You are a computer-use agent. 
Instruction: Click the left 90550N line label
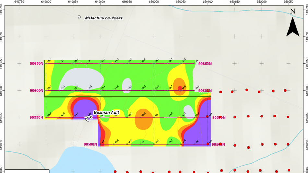[x=36, y=117]
